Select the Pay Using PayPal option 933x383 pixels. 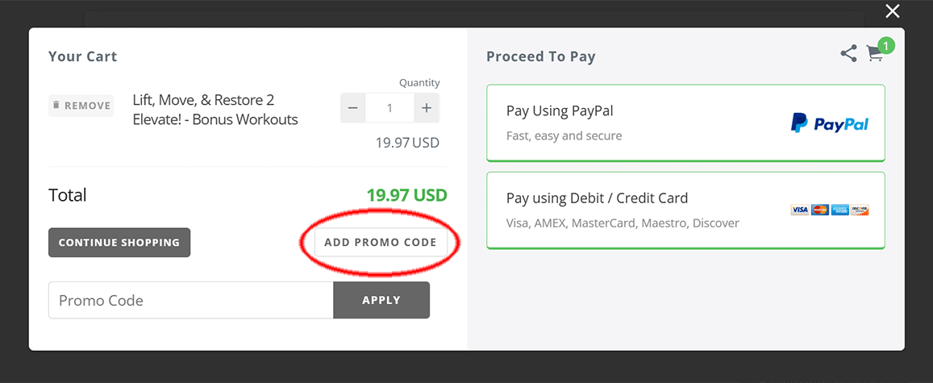pos(685,123)
